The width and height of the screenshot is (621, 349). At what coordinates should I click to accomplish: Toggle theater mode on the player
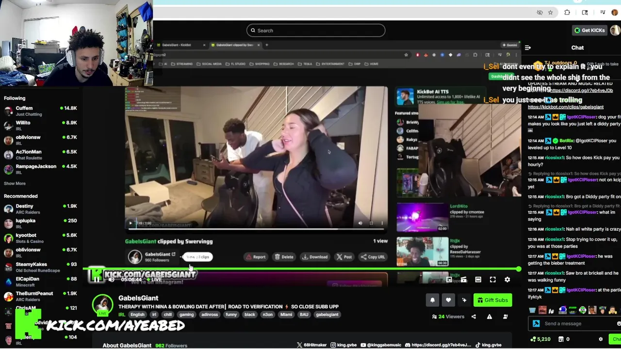pos(478,280)
